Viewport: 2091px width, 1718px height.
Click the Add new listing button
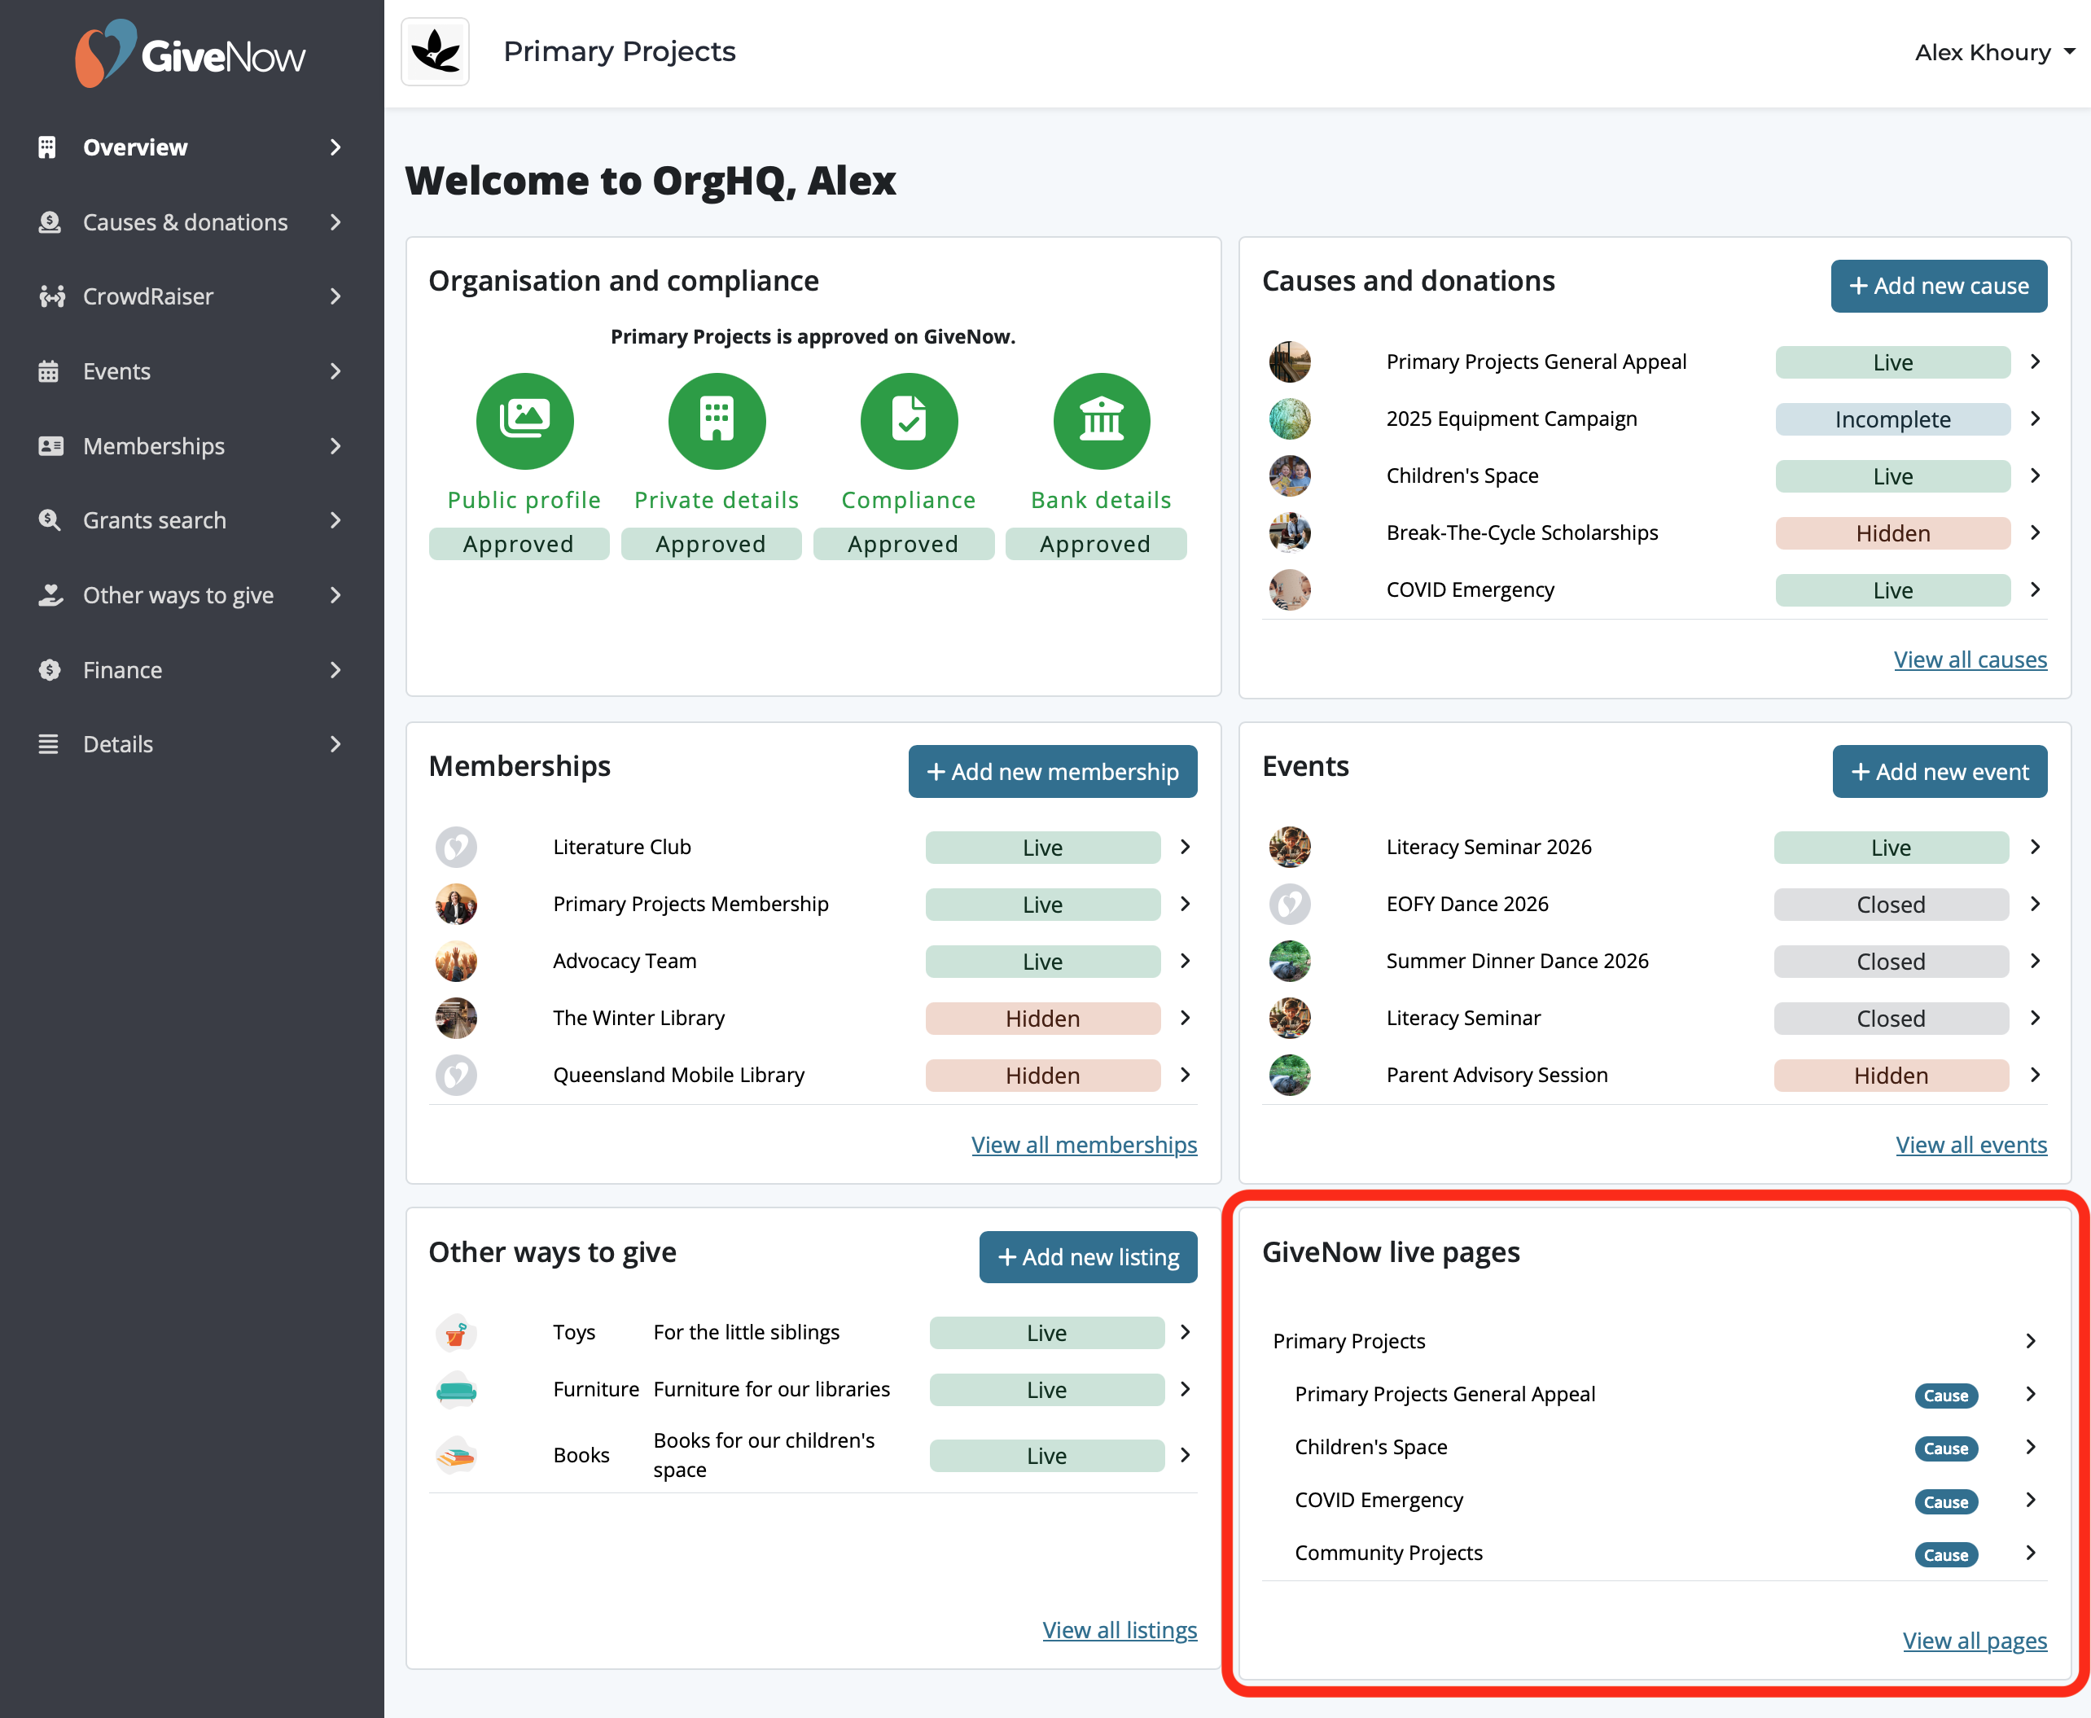pos(1089,1257)
